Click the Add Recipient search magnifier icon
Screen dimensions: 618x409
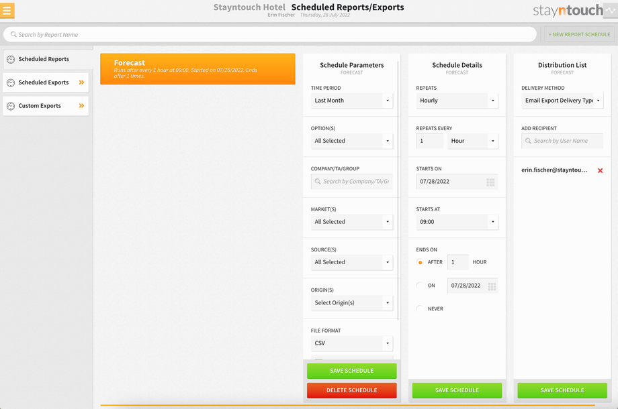click(x=528, y=141)
